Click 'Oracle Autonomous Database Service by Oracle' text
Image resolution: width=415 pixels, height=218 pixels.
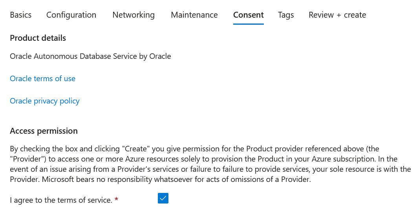(x=90, y=56)
